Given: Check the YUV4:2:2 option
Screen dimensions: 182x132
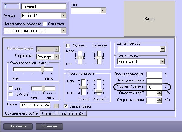Looking at the screenshot, I should coord(11,94).
